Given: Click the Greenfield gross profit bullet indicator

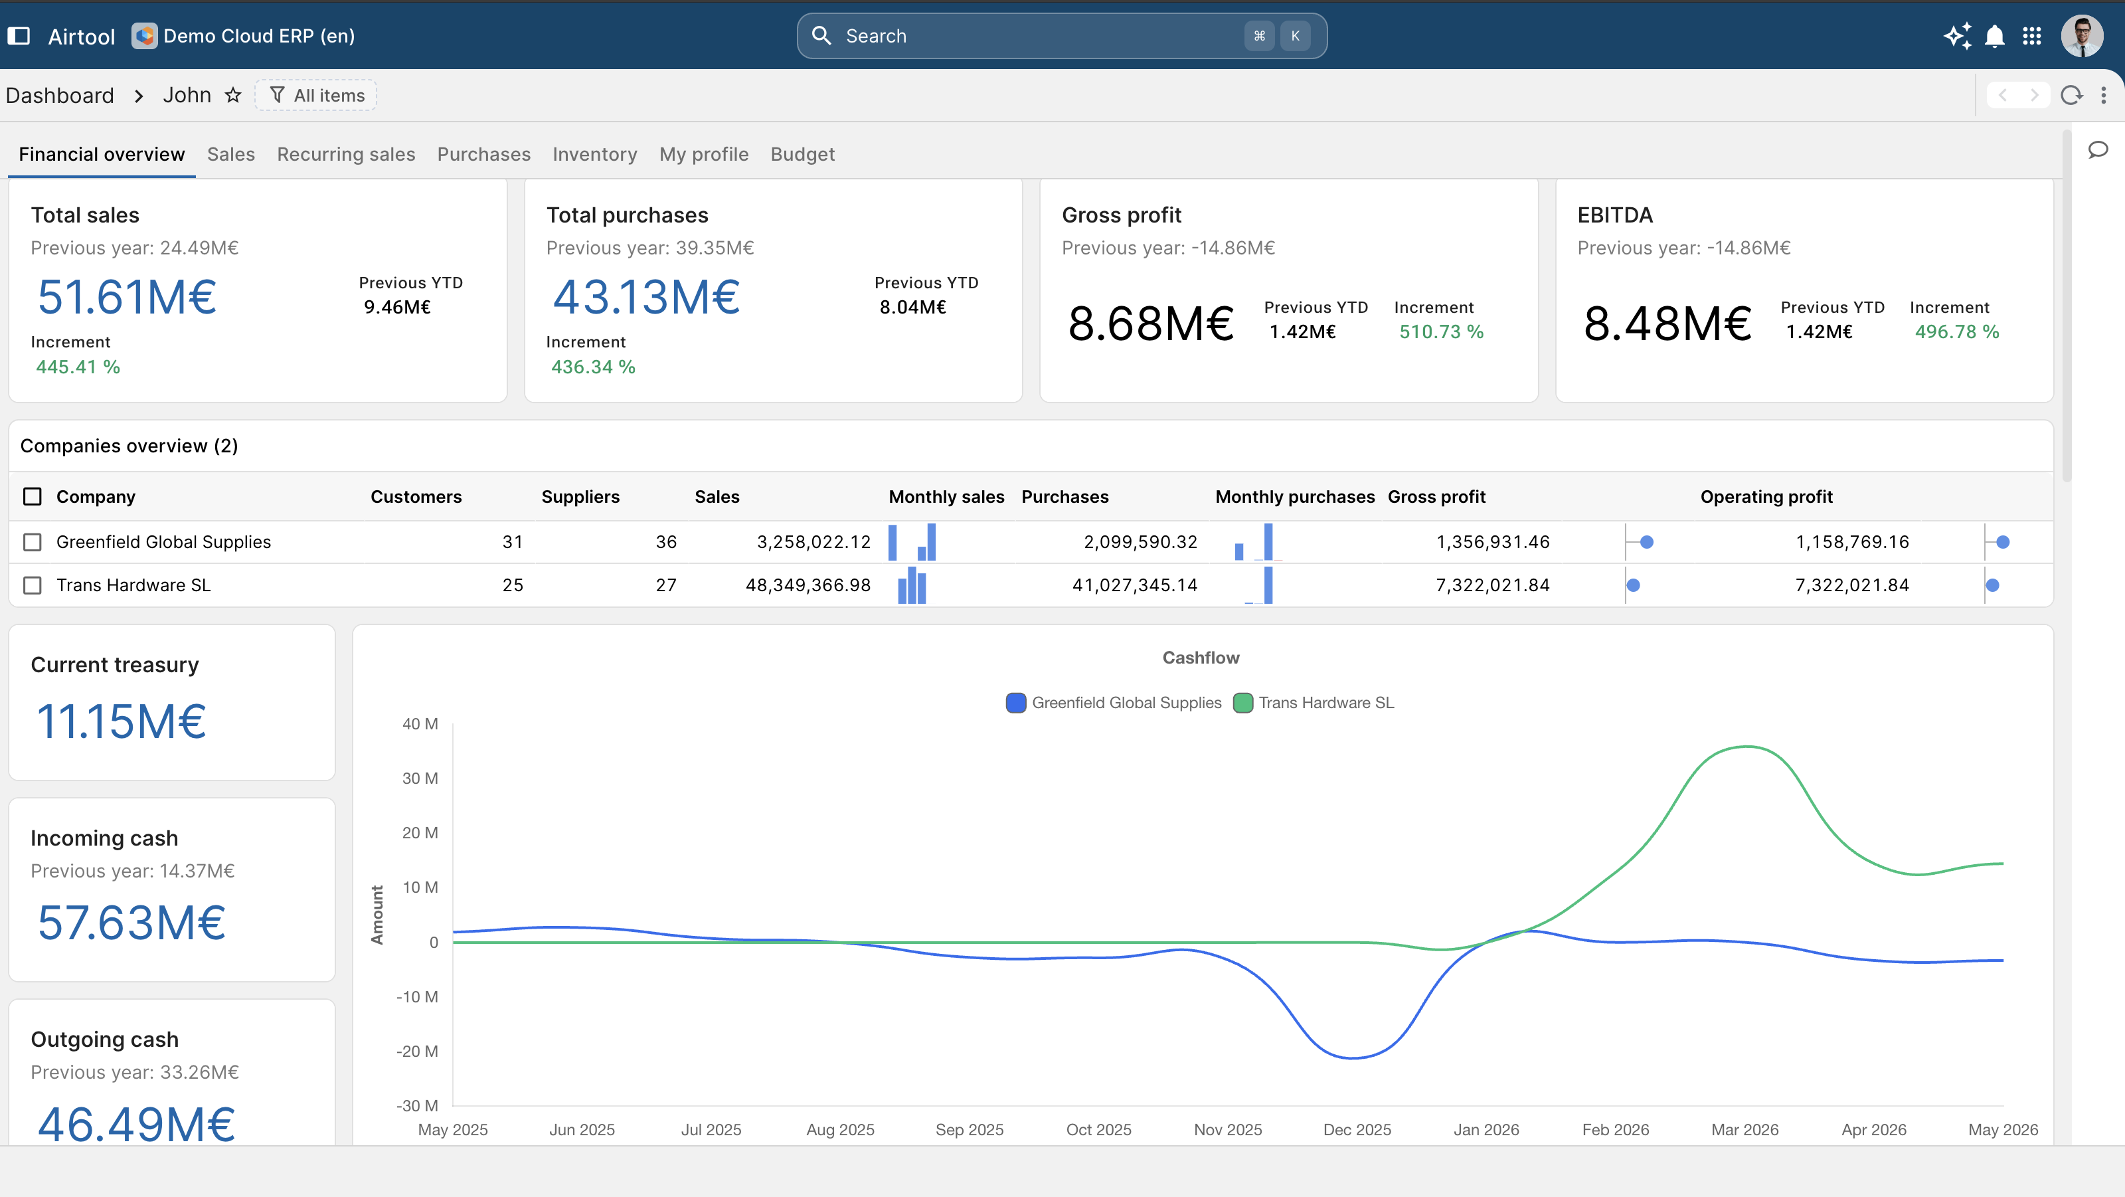Looking at the screenshot, I should pyautogui.click(x=1640, y=542).
